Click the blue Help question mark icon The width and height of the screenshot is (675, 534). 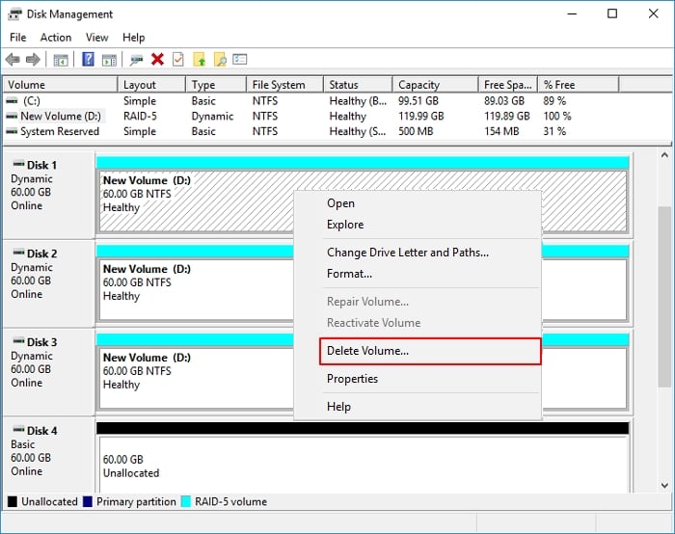(88, 60)
